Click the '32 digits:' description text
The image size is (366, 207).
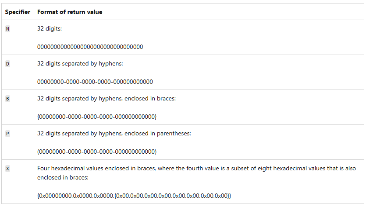pyautogui.click(x=50, y=29)
